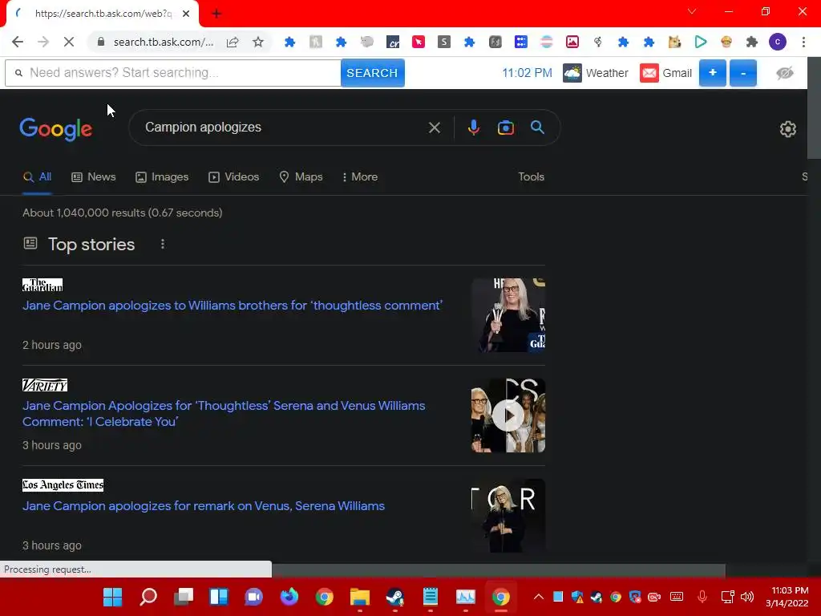This screenshot has width=821, height=616.
Task: Open the Los Angeles Times Campion story
Action: click(204, 506)
